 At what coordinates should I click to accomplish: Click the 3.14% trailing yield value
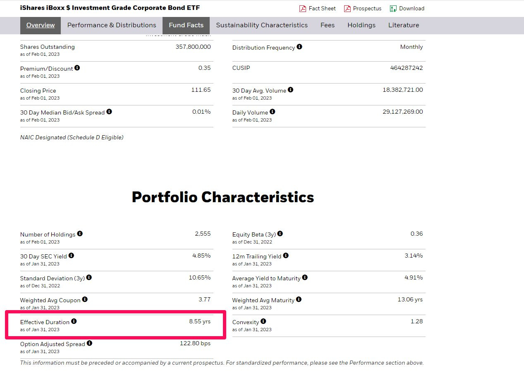(414, 256)
